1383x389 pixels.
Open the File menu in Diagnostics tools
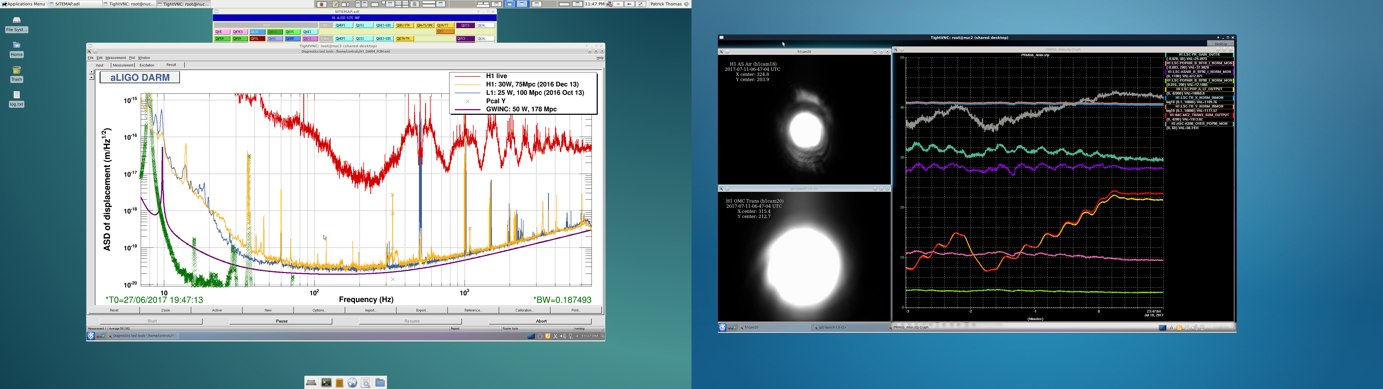[90, 58]
